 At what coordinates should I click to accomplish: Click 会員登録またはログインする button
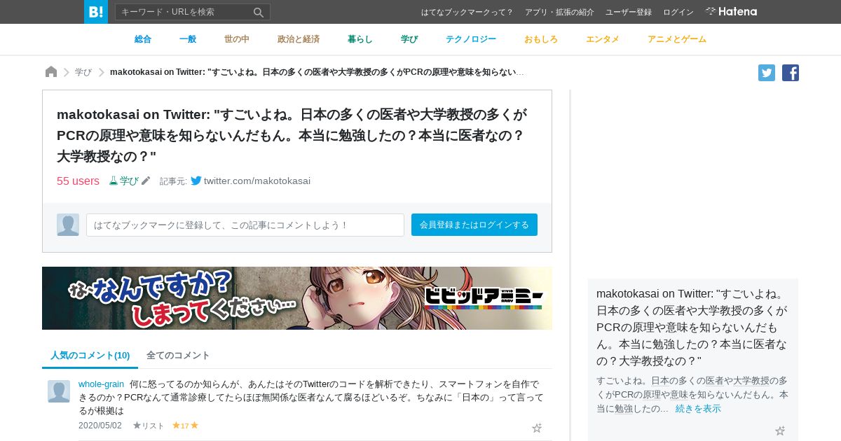click(474, 225)
